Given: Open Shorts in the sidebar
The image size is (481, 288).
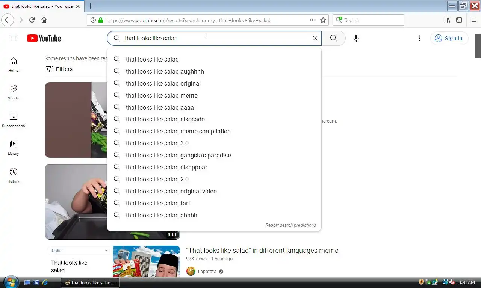Looking at the screenshot, I should coord(14,92).
